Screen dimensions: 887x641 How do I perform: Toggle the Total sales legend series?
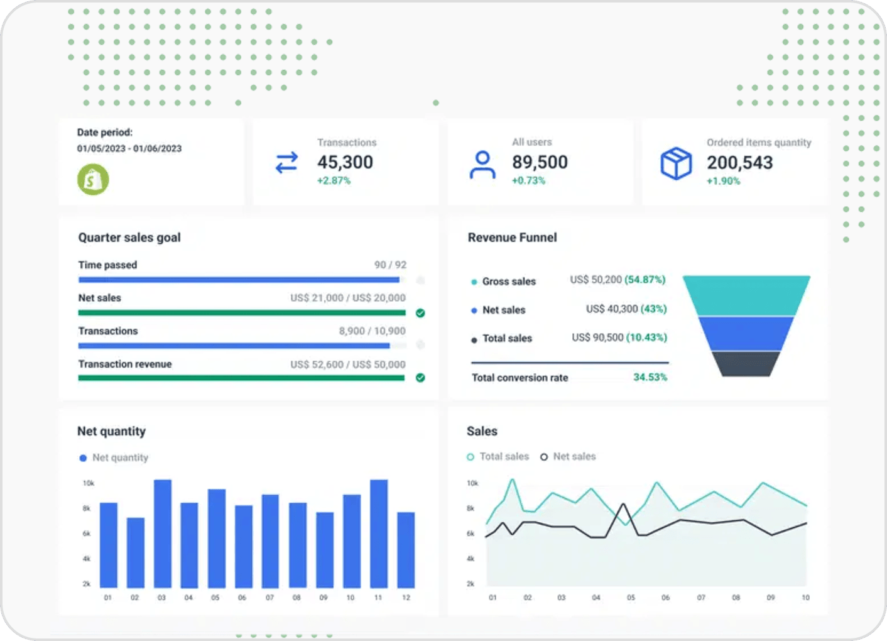pos(498,457)
